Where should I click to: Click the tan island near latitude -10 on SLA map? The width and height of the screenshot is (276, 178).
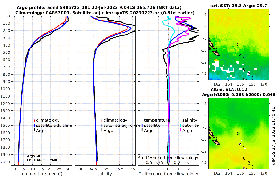point(216,142)
